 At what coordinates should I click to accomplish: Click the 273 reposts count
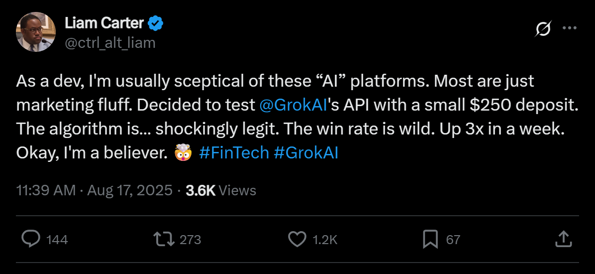[x=190, y=240]
